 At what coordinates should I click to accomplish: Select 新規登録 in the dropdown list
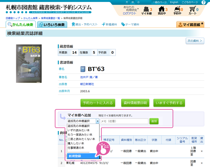(83, 156)
